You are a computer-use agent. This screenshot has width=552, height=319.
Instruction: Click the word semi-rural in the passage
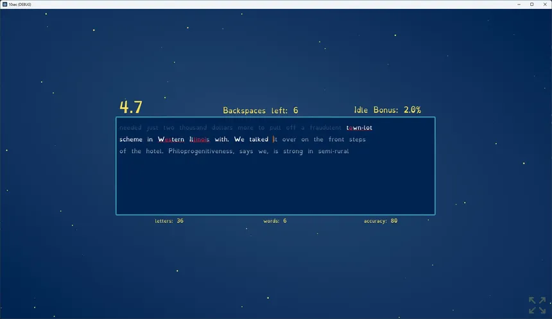(333, 151)
